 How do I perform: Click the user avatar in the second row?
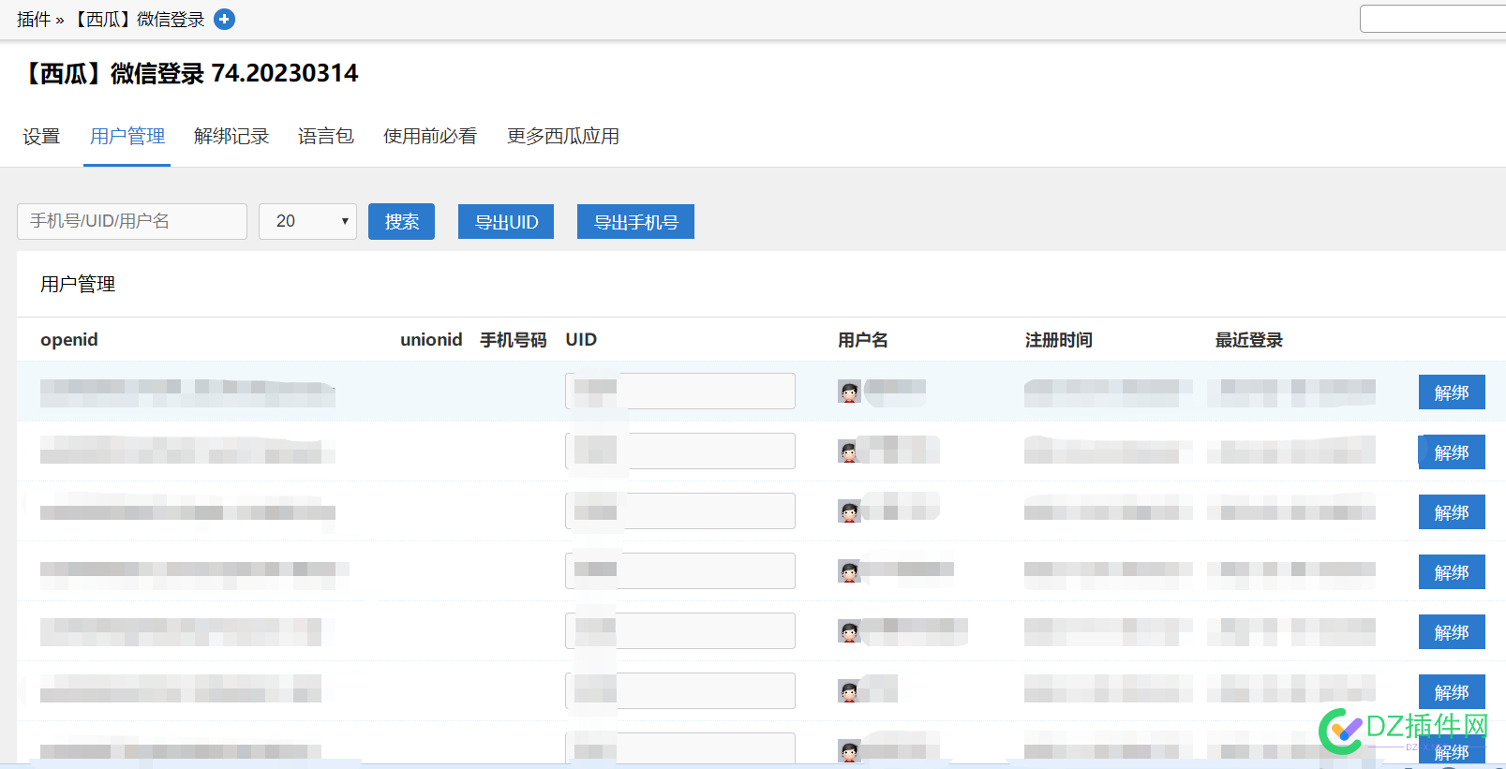point(849,452)
